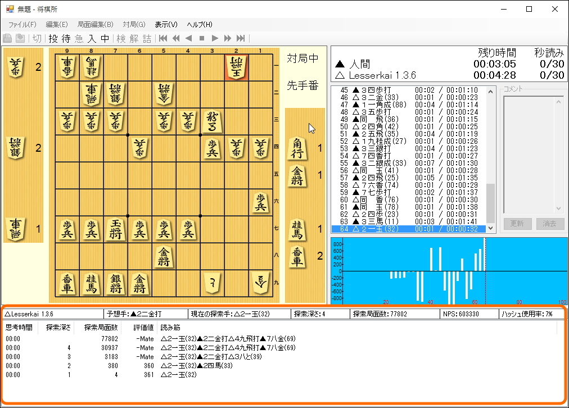The height and width of the screenshot is (408, 569).
Task: Jump to last move with fast-forward-end icon
Action: point(241,39)
